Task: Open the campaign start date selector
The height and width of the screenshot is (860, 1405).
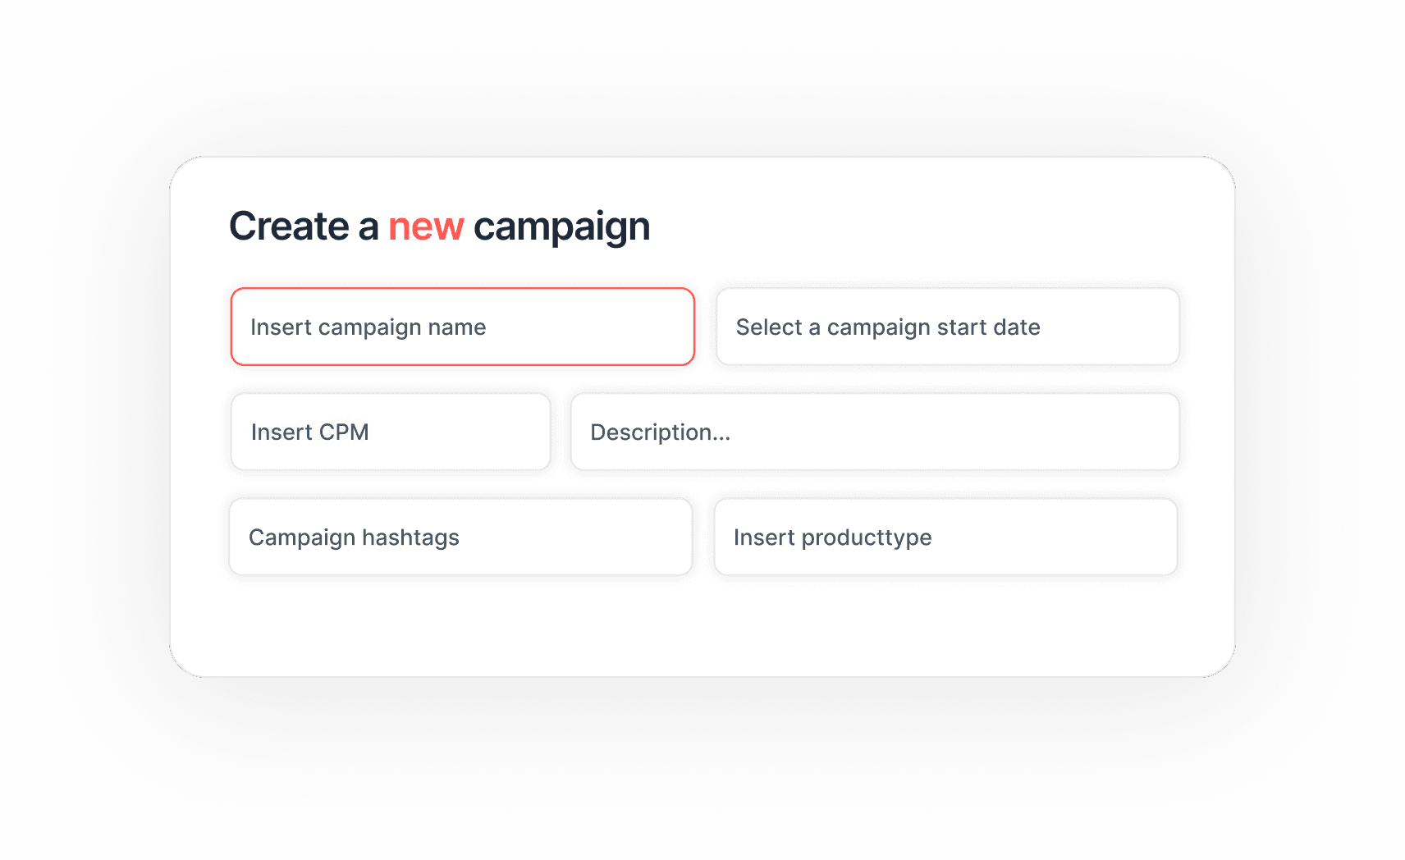Action: click(x=947, y=327)
